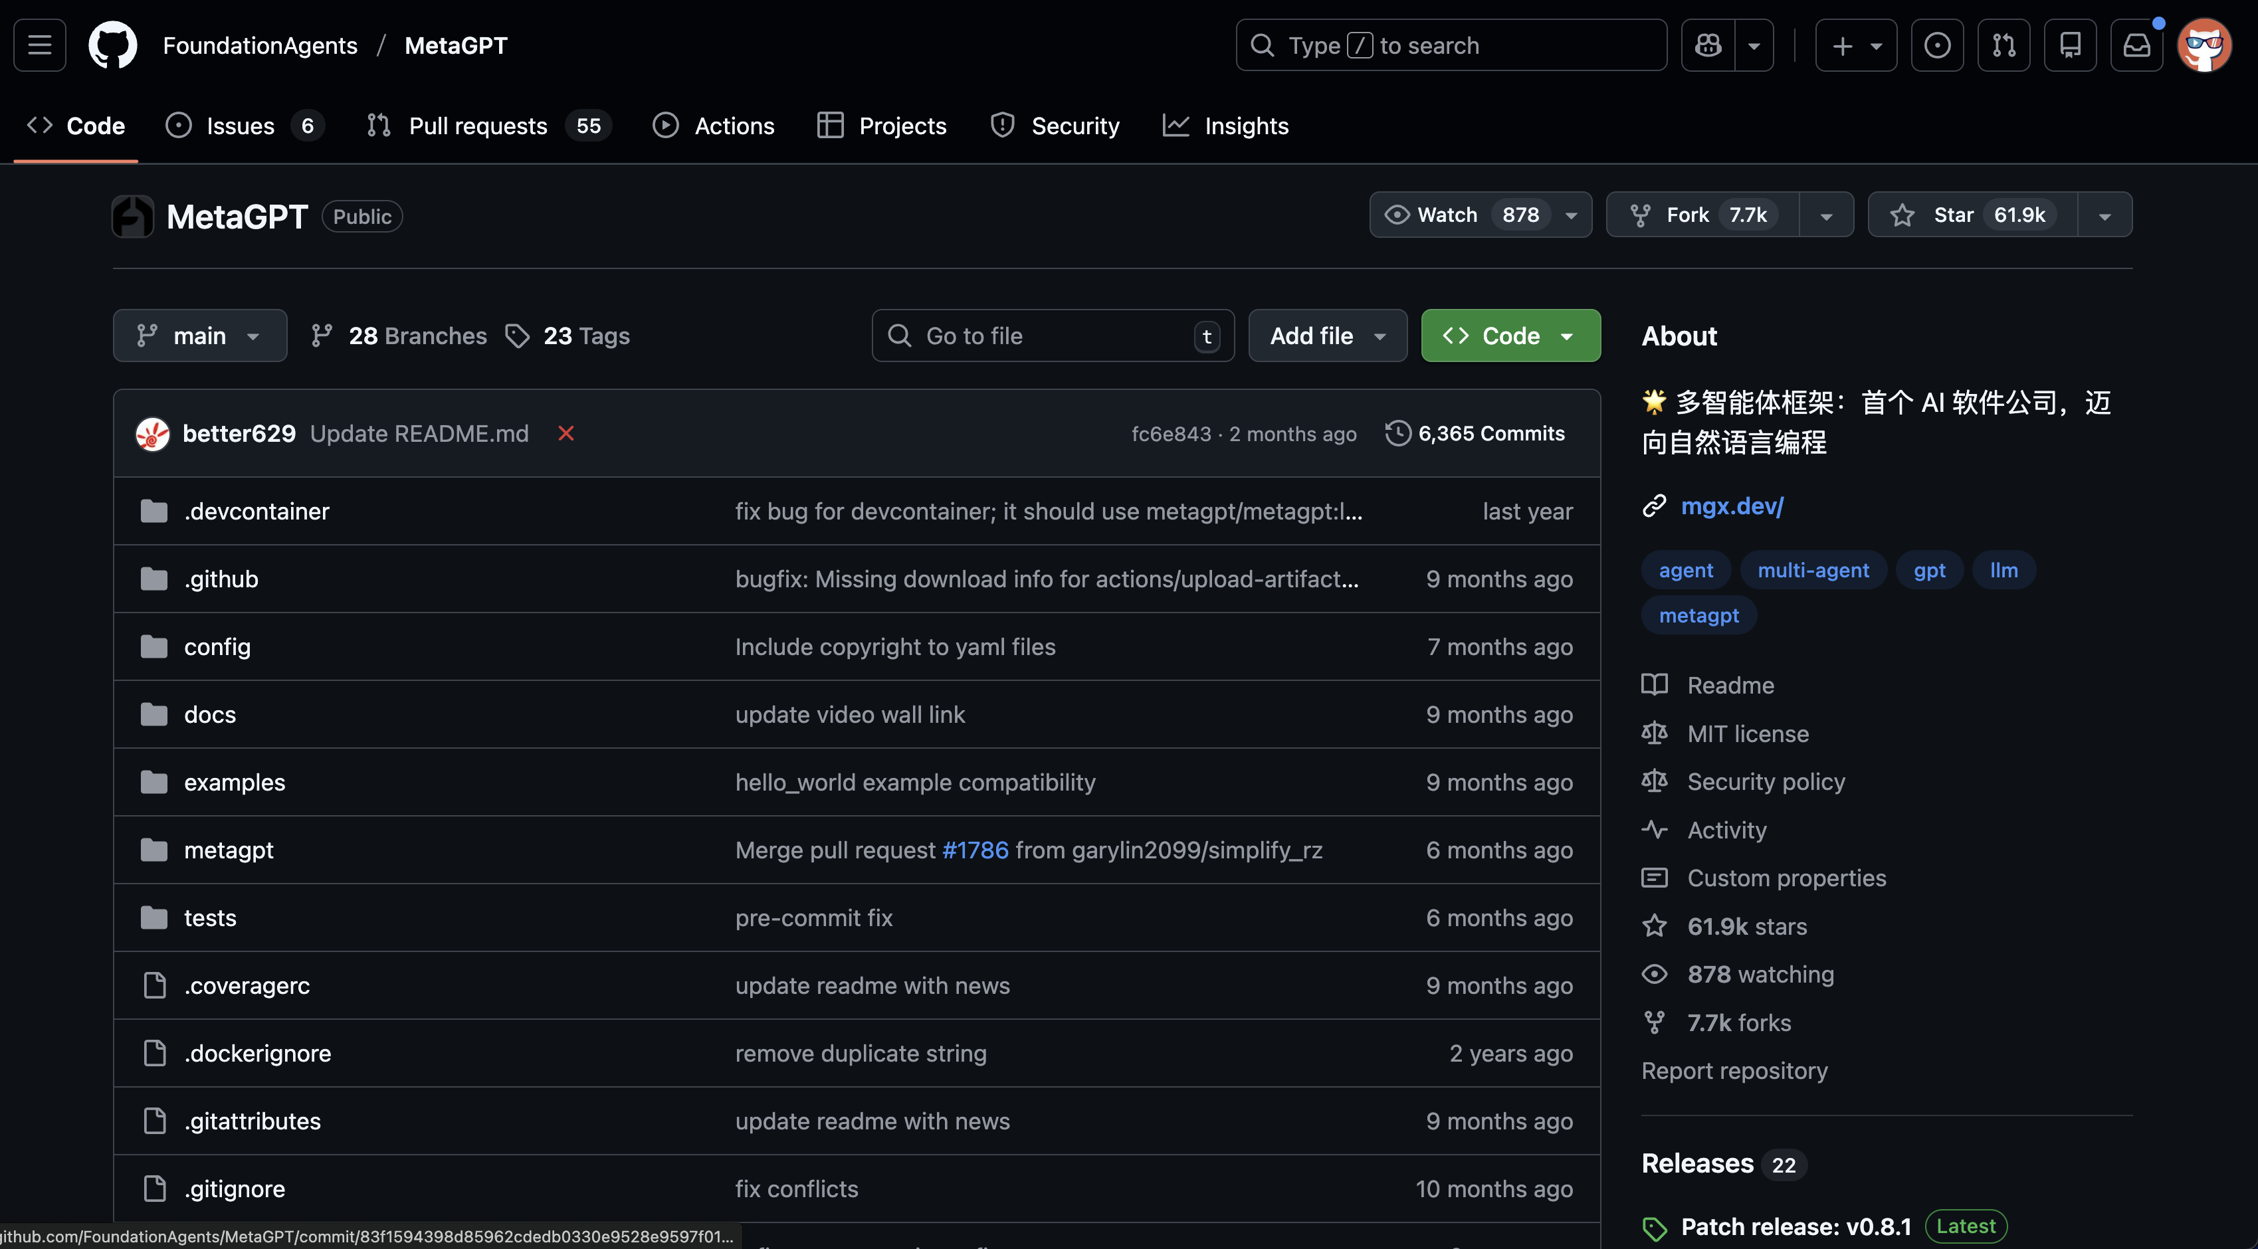The image size is (2258, 1249).
Task: Click Report repository
Action: [x=1734, y=1070]
